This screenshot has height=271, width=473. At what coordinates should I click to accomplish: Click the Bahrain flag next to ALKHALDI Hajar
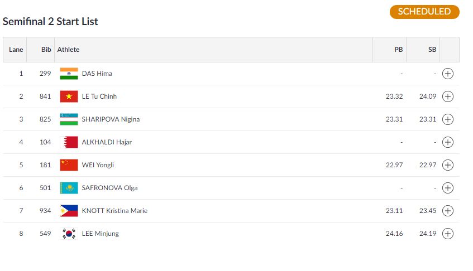pos(69,142)
